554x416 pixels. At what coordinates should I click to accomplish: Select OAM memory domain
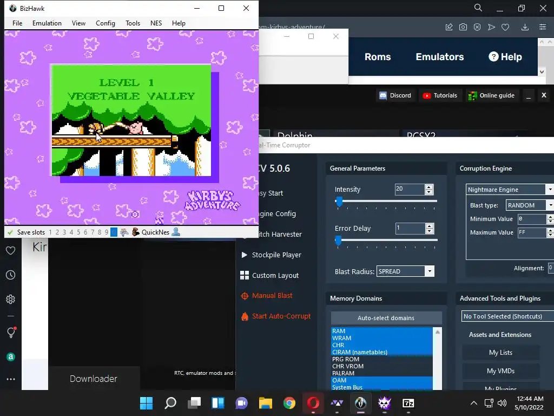381,380
